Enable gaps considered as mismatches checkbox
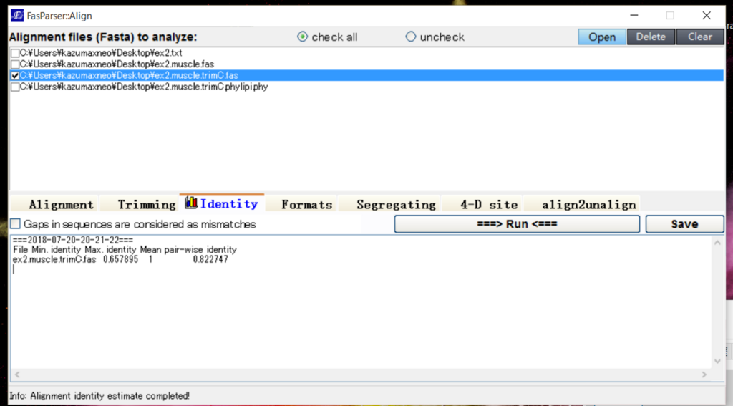This screenshot has height=406, width=733. click(16, 224)
